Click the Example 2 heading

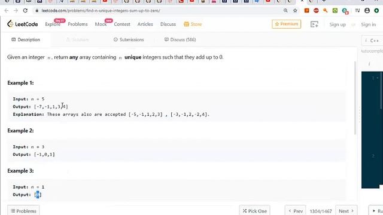[20, 131]
